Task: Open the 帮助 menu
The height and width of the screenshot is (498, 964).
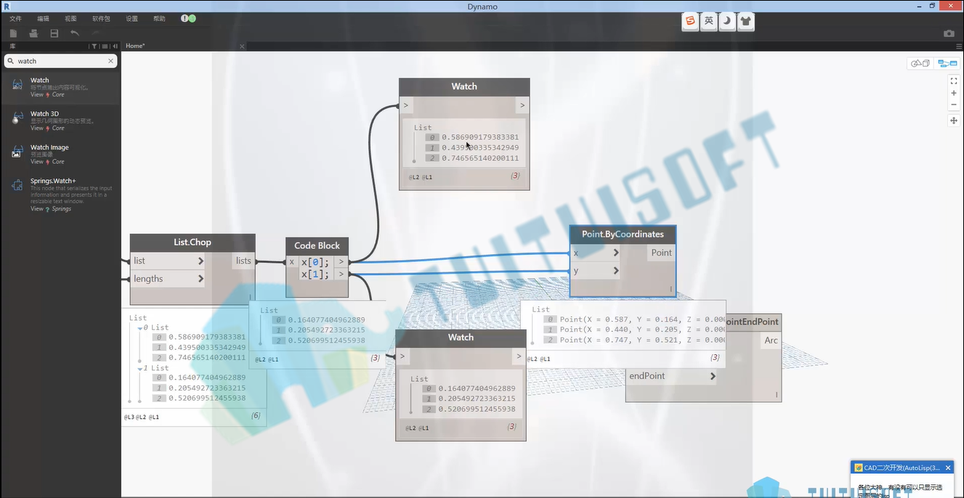Action: pyautogui.click(x=159, y=19)
